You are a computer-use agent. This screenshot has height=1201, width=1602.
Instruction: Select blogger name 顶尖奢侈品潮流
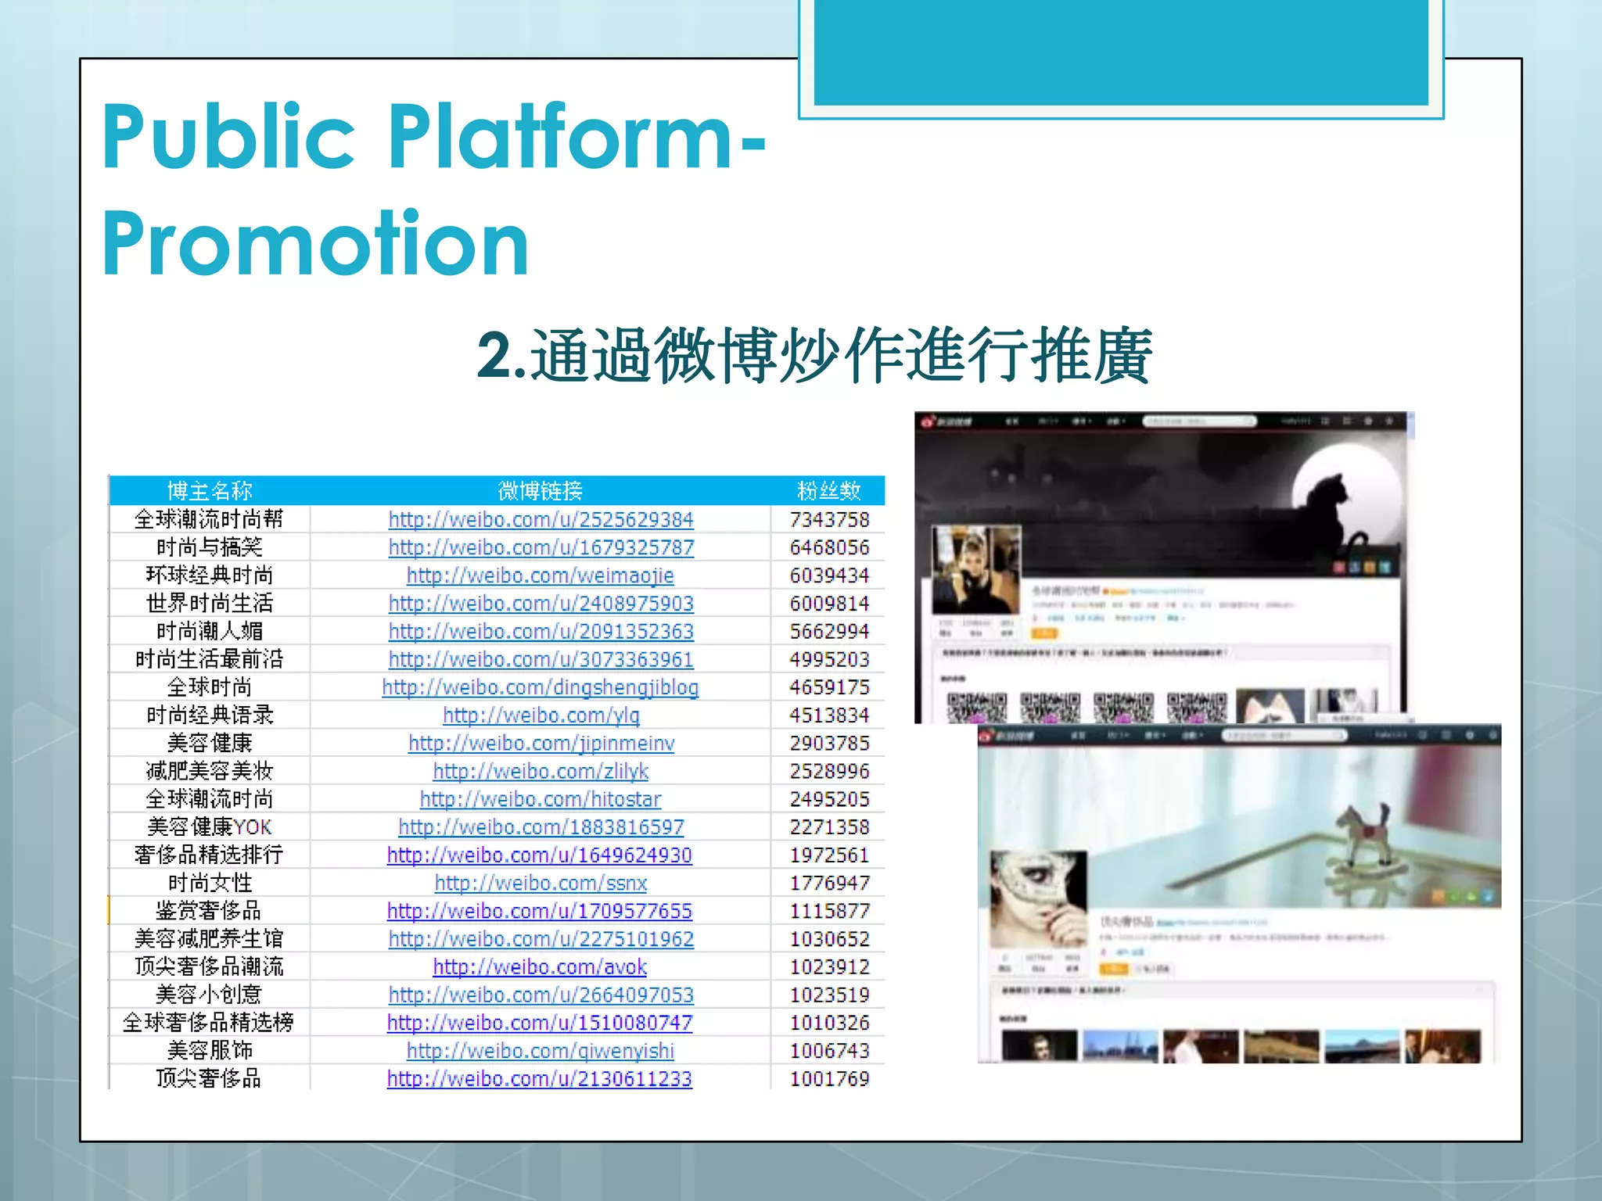[209, 967]
